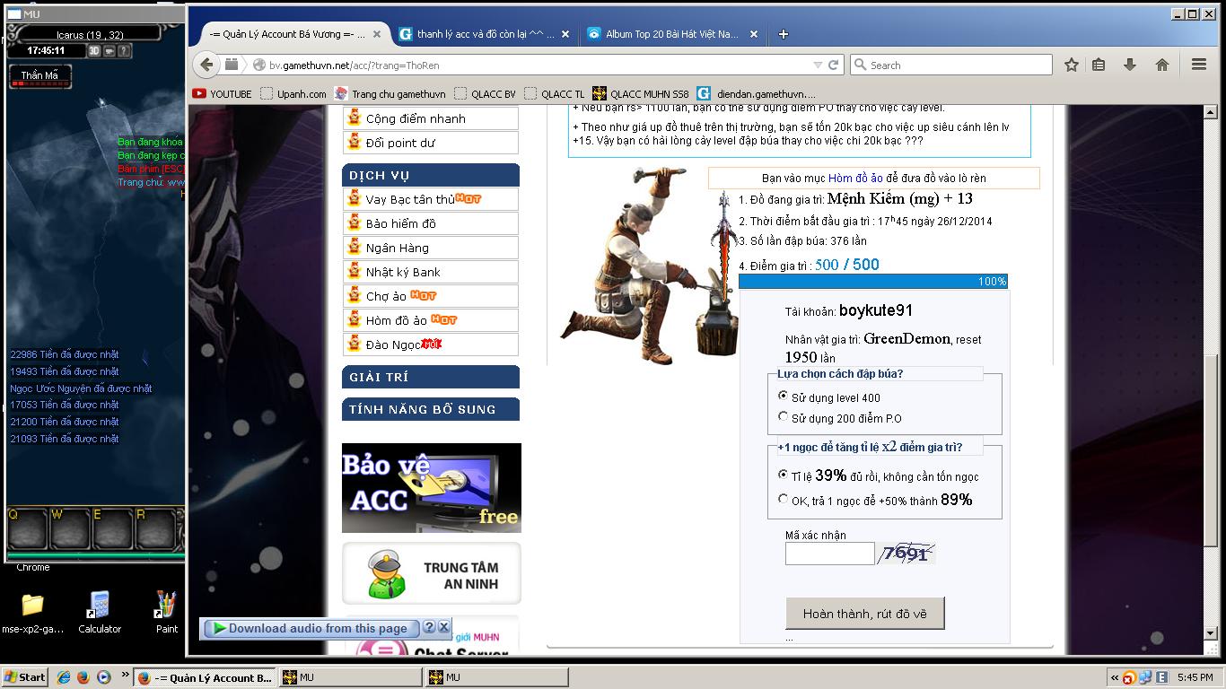Expand the system tray hidden icons arrow
Image resolution: width=1226 pixels, height=689 pixels.
[1115, 677]
